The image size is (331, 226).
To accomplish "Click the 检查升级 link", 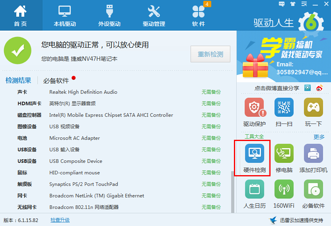I will [x=60, y=220].
